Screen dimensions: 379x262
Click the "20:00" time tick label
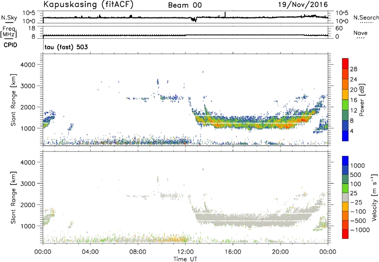(x=280, y=252)
